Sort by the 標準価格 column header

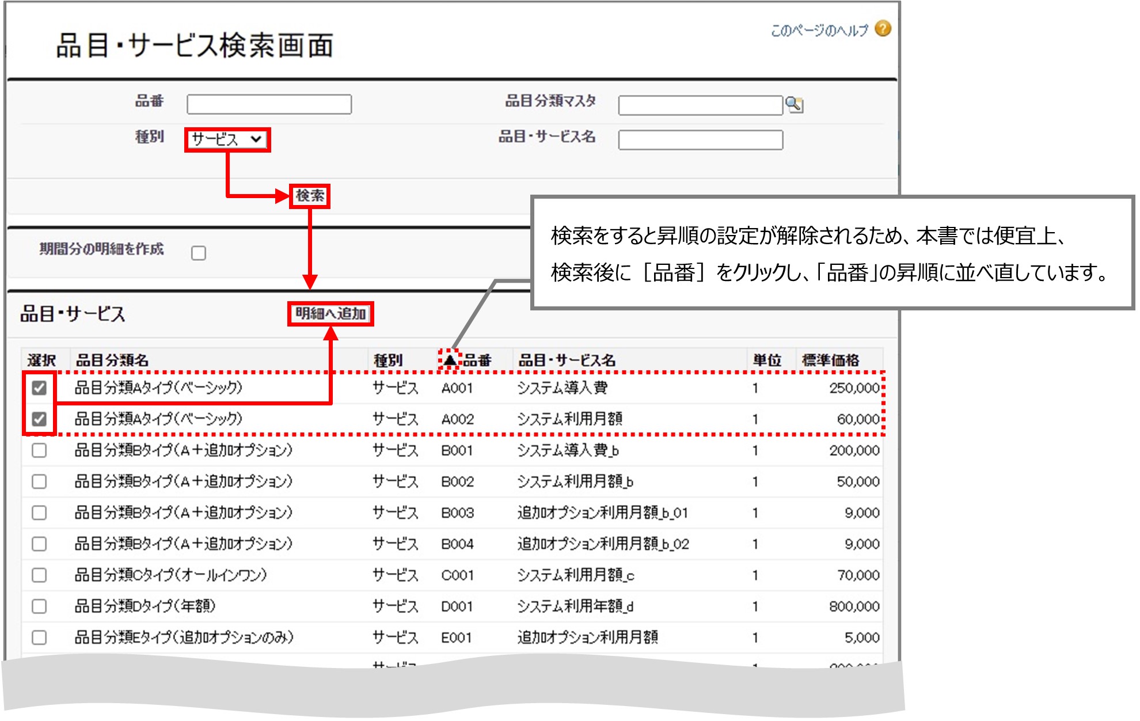click(x=830, y=360)
